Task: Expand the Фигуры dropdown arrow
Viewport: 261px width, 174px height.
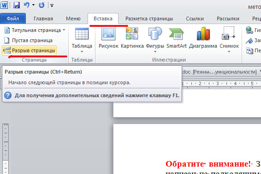Action: [x=155, y=52]
